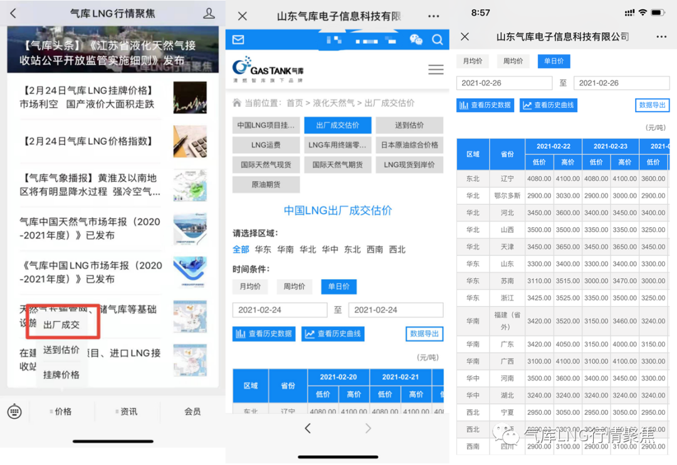Choose the 西南 region filter

(x=375, y=250)
